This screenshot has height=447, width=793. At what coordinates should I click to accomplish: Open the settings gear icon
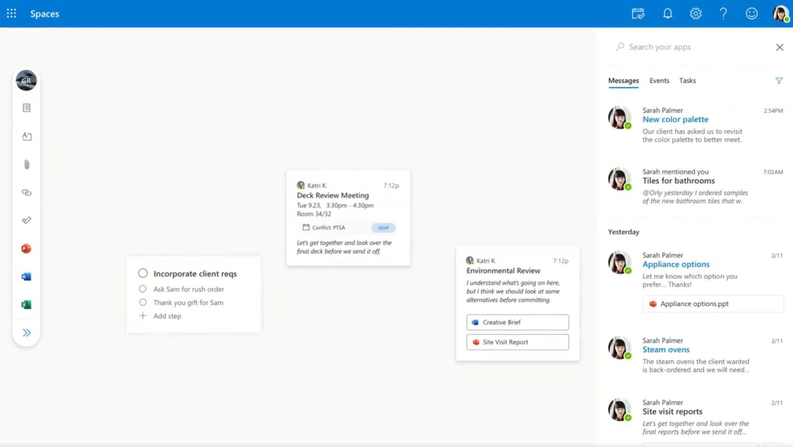(696, 14)
